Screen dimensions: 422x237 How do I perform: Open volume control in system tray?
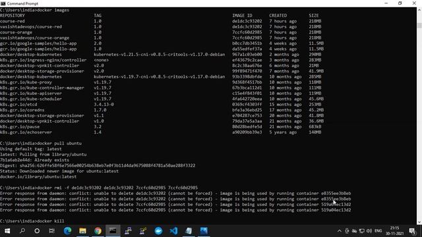click(x=369, y=231)
